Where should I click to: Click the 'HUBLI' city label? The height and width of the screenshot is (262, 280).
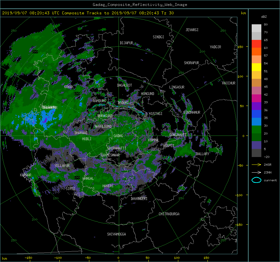87,139
